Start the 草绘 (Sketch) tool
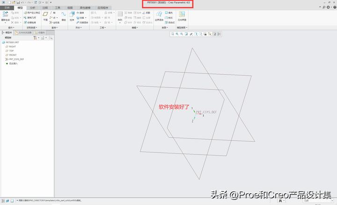Screen dimensions: 337x205 point(64,16)
